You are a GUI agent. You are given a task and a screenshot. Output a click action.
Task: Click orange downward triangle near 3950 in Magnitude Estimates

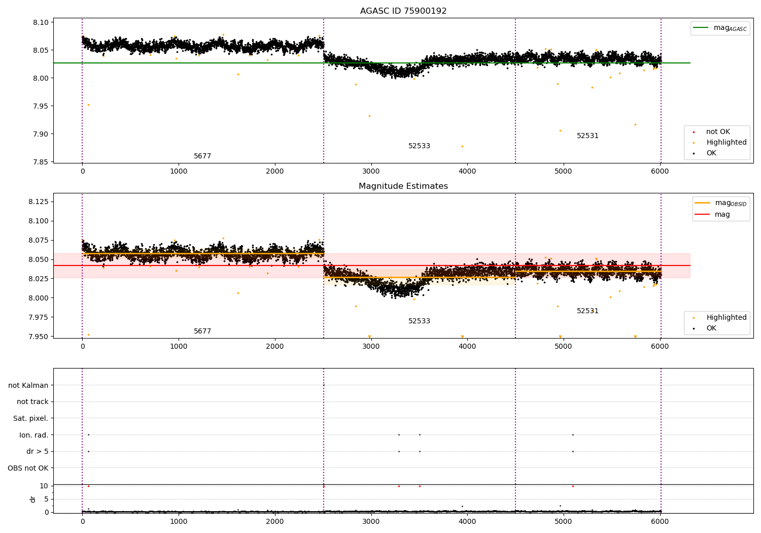462,337
